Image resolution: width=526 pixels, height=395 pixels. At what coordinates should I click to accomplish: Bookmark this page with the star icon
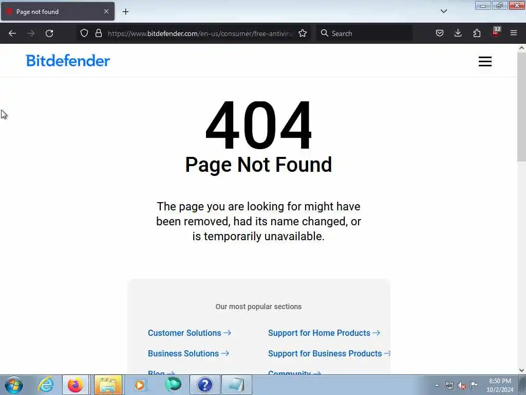pyautogui.click(x=303, y=33)
